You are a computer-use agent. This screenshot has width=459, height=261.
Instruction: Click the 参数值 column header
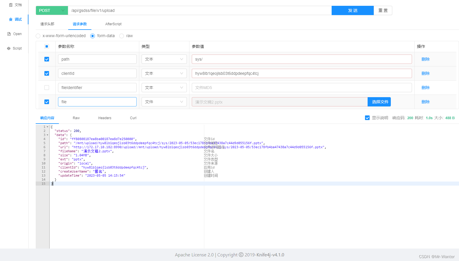point(198,46)
